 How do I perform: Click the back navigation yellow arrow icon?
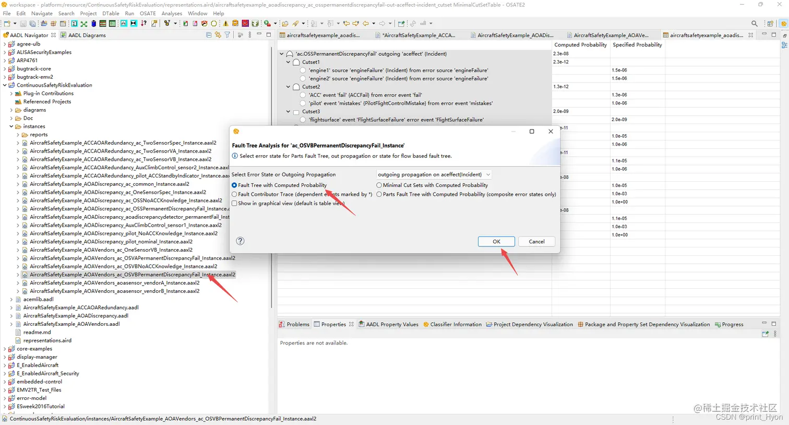[365, 23]
